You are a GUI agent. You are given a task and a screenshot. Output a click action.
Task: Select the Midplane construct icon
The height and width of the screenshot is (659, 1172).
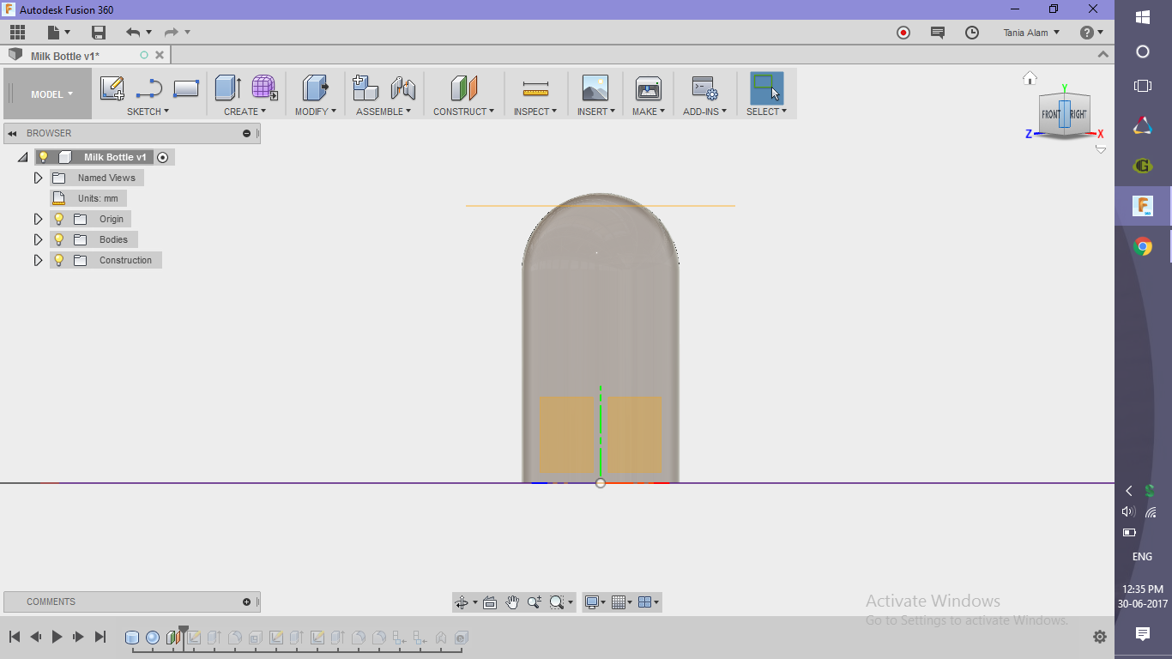(464, 88)
